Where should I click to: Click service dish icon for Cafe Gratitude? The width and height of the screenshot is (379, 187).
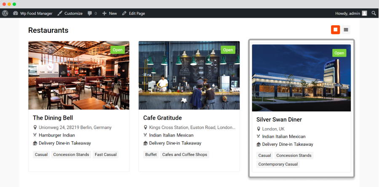click(146, 143)
